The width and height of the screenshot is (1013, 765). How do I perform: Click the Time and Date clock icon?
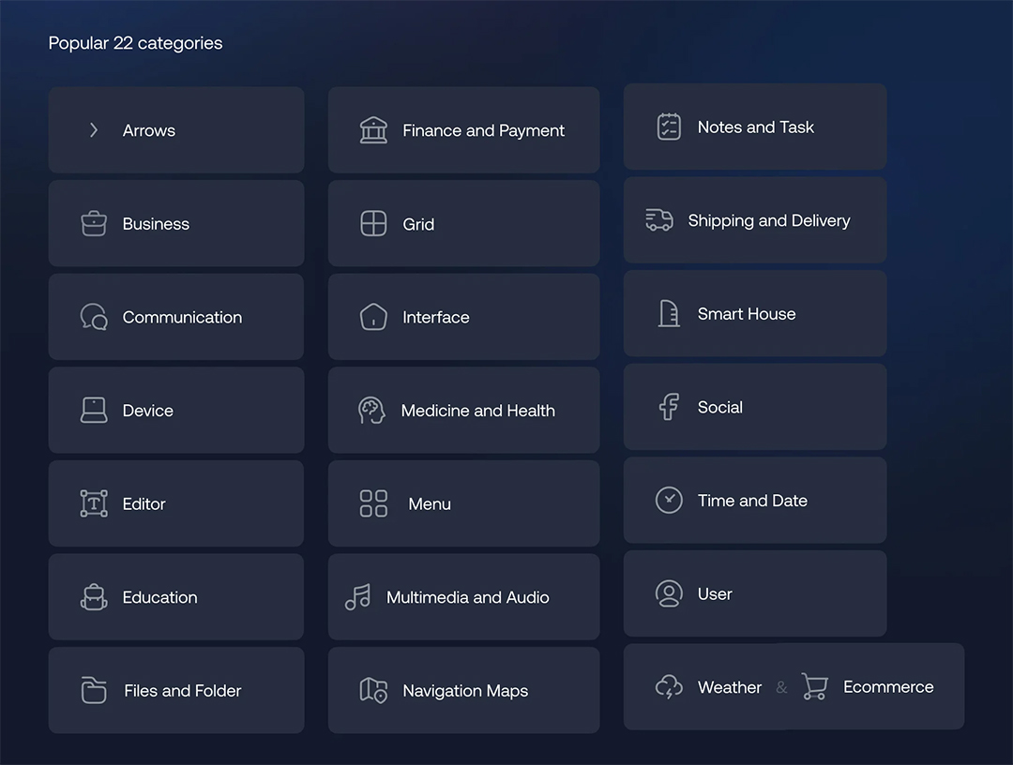669,500
